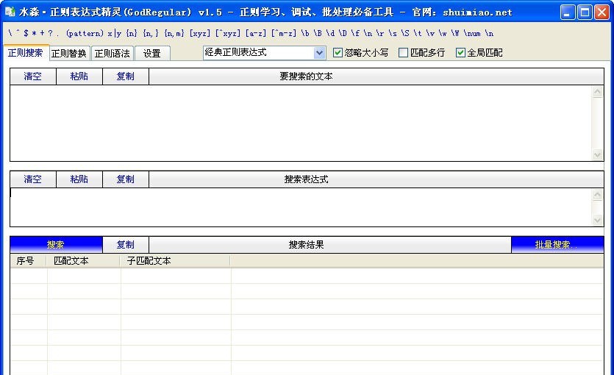The image size is (614, 375).
Task: Click the scroll-up arrow of 搜索表达式 area
Action: click(x=597, y=195)
